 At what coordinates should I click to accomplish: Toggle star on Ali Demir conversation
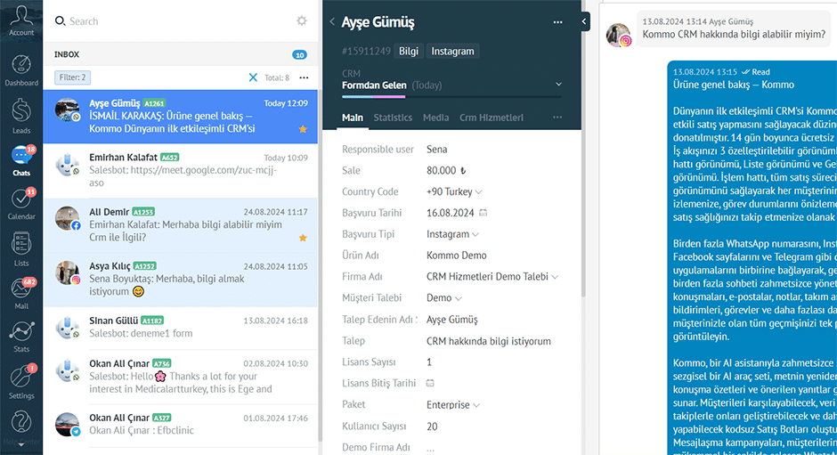(303, 238)
